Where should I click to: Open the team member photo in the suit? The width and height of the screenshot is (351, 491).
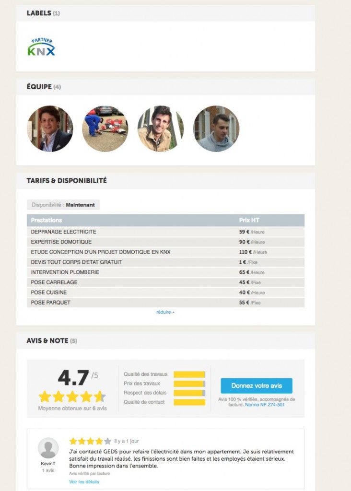click(x=50, y=129)
